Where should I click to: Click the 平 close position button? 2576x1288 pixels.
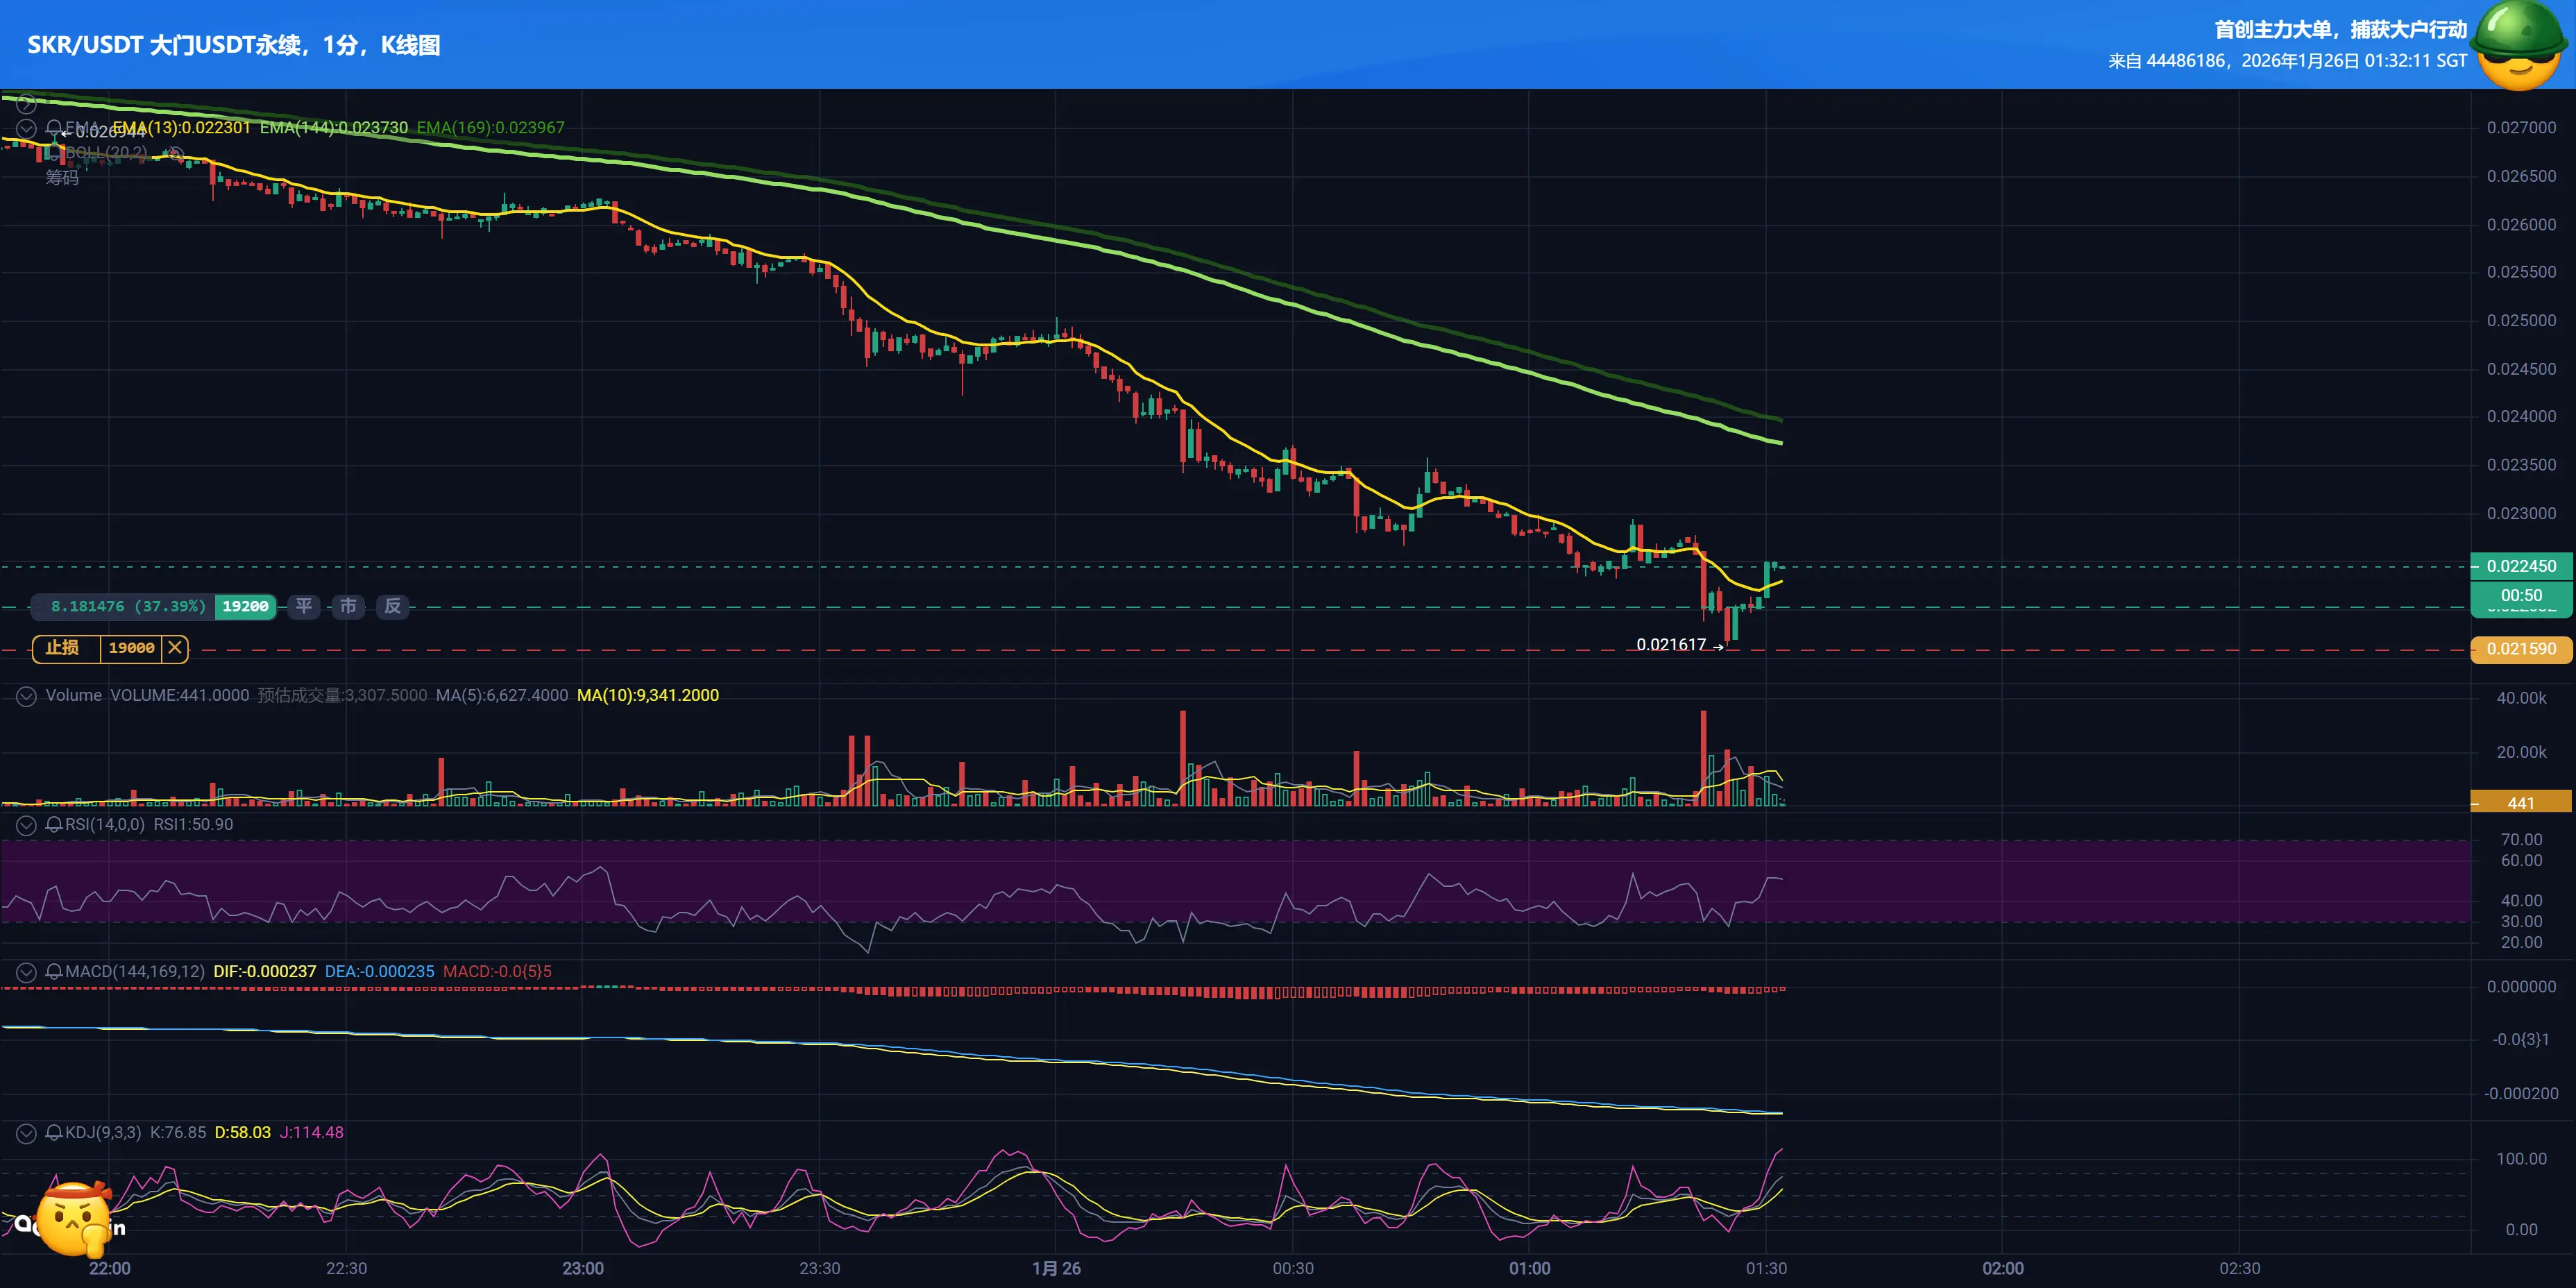tap(304, 606)
